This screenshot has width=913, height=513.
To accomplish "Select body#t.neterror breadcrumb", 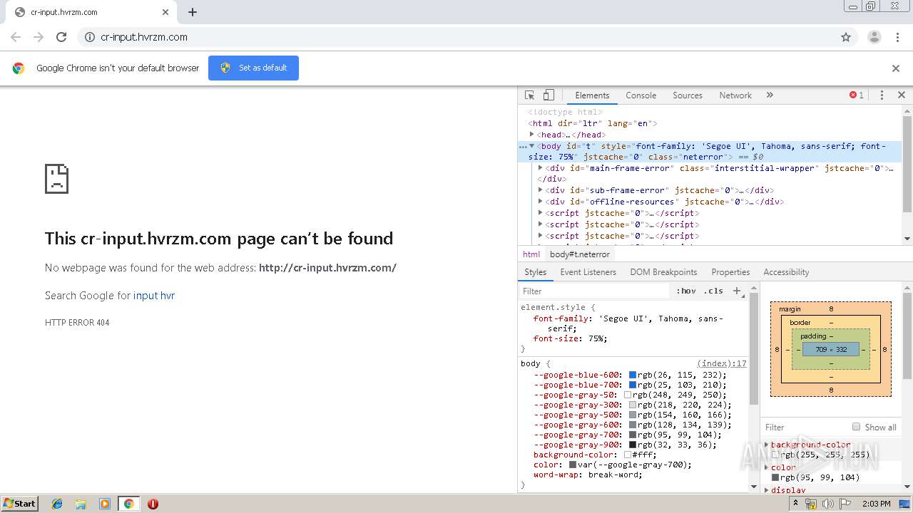I will [580, 254].
